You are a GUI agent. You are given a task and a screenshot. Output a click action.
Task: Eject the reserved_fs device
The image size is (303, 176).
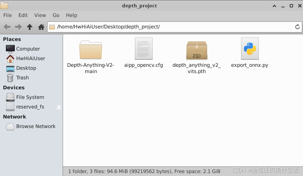[59, 107]
